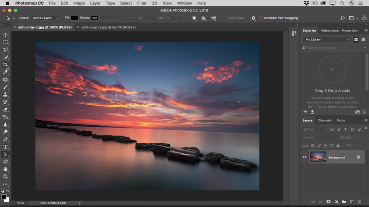Select the Zoom tool
The image size is (369, 207).
click(x=5, y=177)
